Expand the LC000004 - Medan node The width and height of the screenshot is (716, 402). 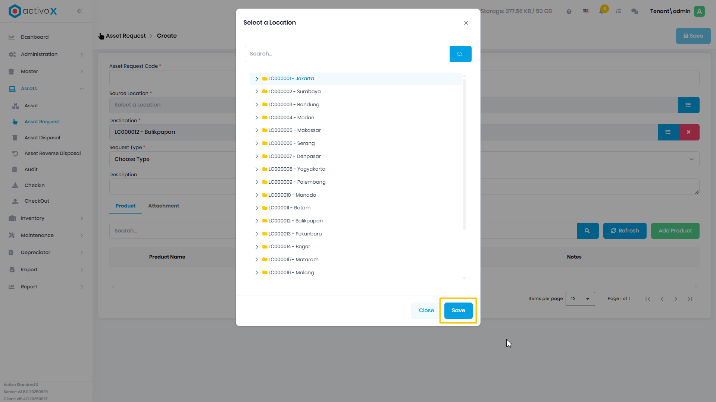(x=257, y=118)
